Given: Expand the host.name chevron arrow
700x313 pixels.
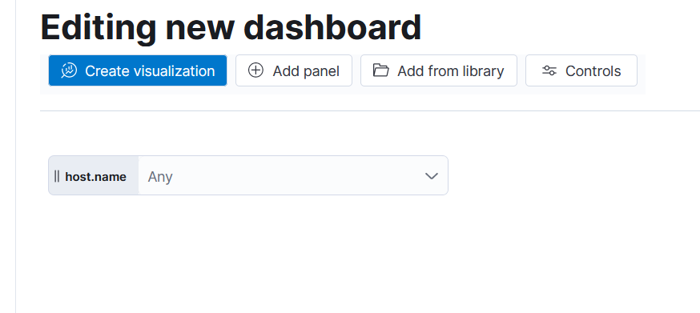Looking at the screenshot, I should pyautogui.click(x=431, y=176).
